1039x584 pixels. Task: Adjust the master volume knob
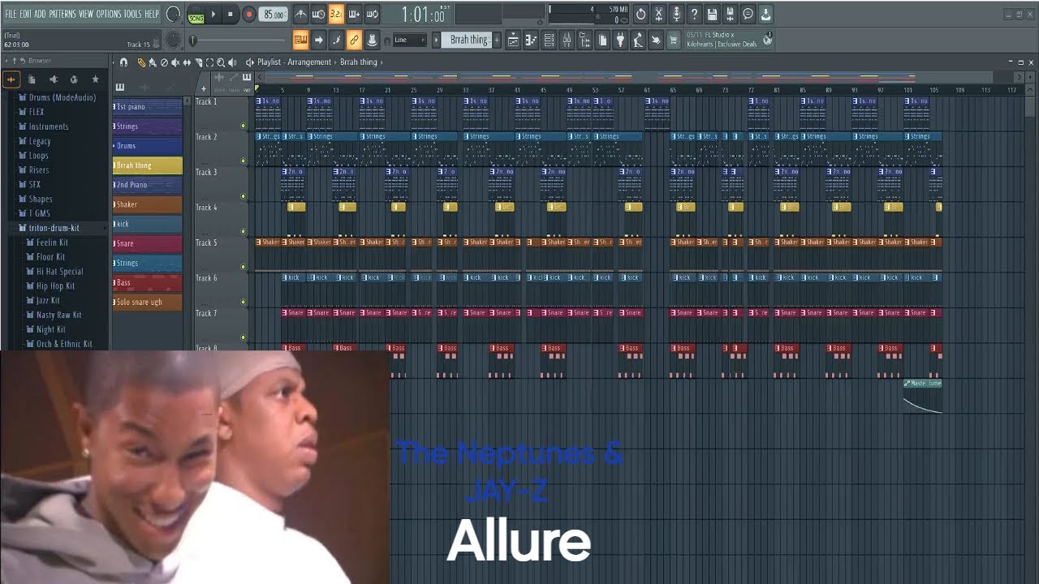coord(173,14)
